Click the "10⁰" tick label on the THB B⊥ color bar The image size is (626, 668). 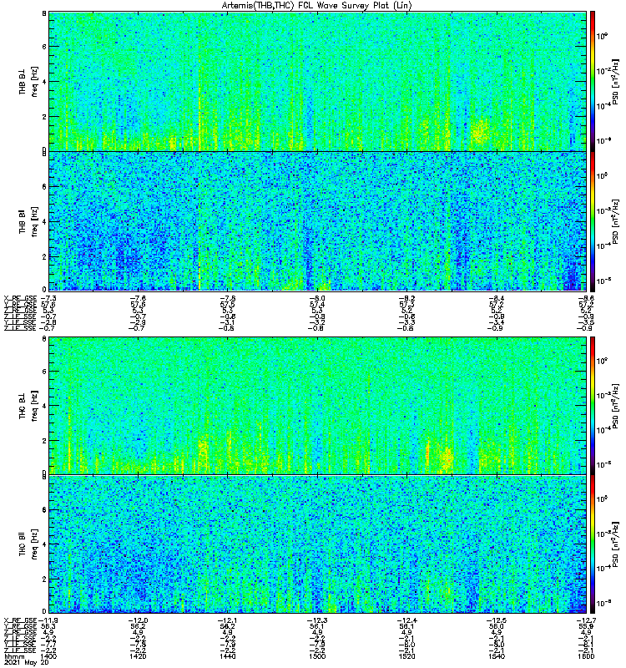[x=601, y=36]
